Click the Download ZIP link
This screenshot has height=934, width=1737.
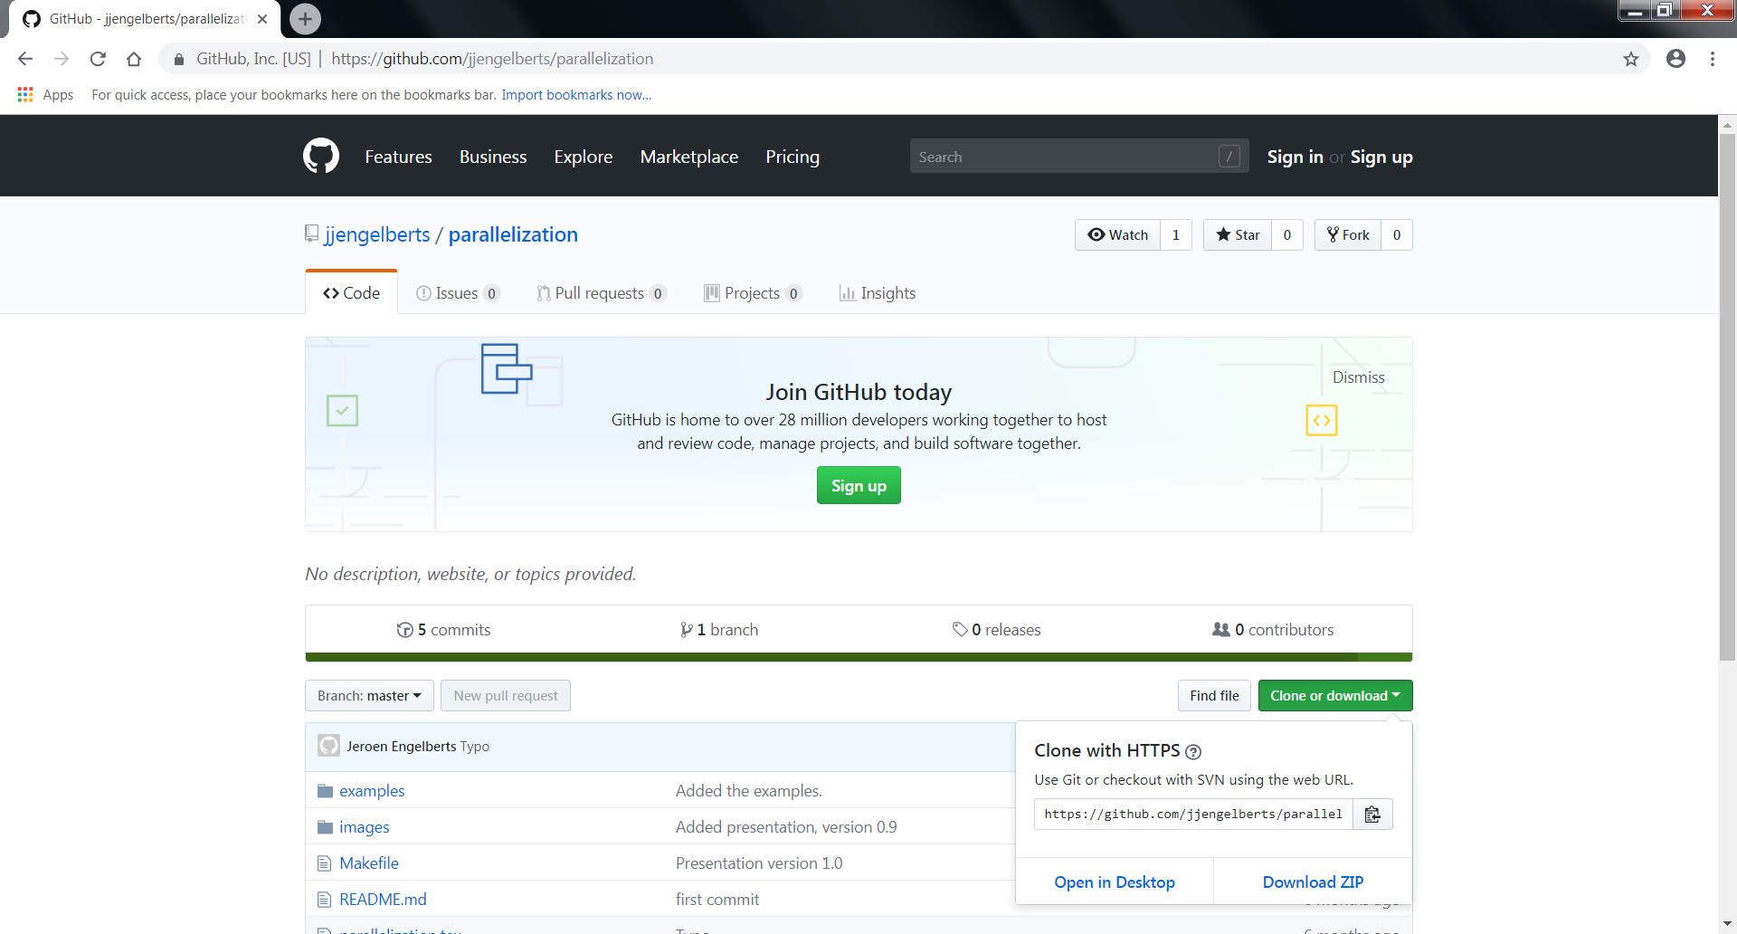point(1313,881)
